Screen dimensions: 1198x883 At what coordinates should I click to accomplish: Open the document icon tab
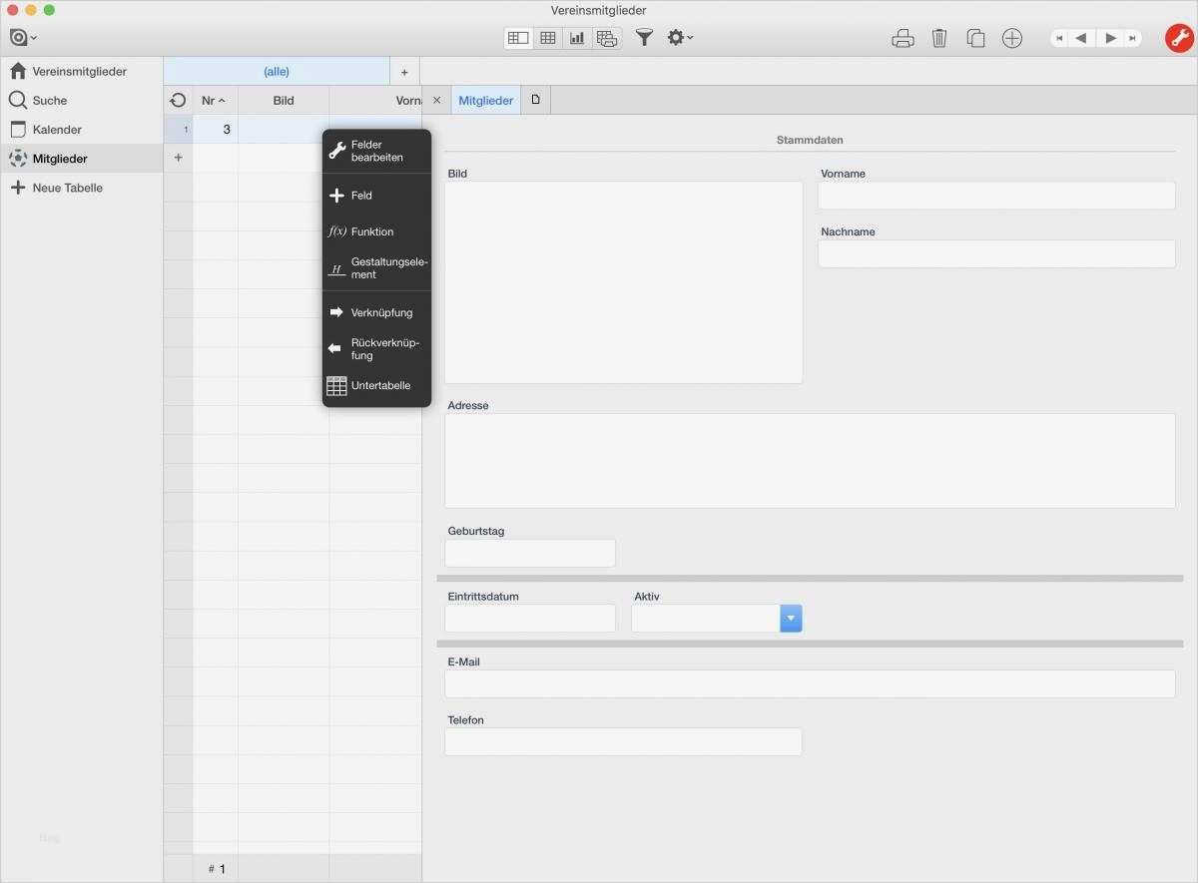(535, 100)
